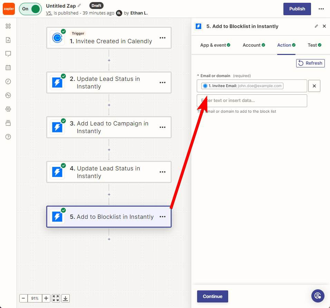
Task: Open the activity status sidebar icon
Action: click(x=8, y=95)
